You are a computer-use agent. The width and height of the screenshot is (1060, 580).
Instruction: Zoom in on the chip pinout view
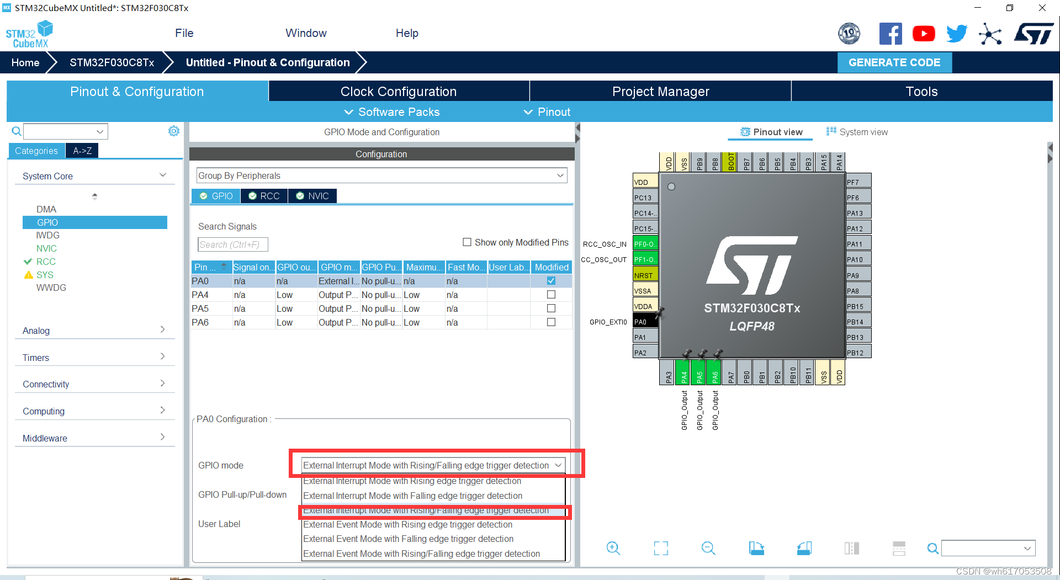point(613,548)
